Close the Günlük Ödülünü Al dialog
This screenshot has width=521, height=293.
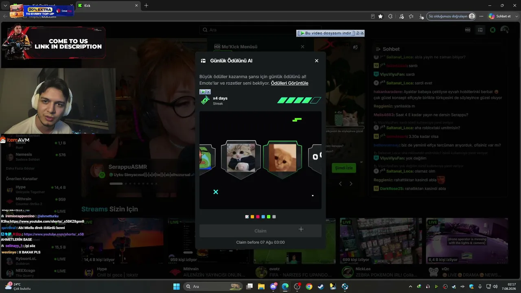(x=317, y=61)
